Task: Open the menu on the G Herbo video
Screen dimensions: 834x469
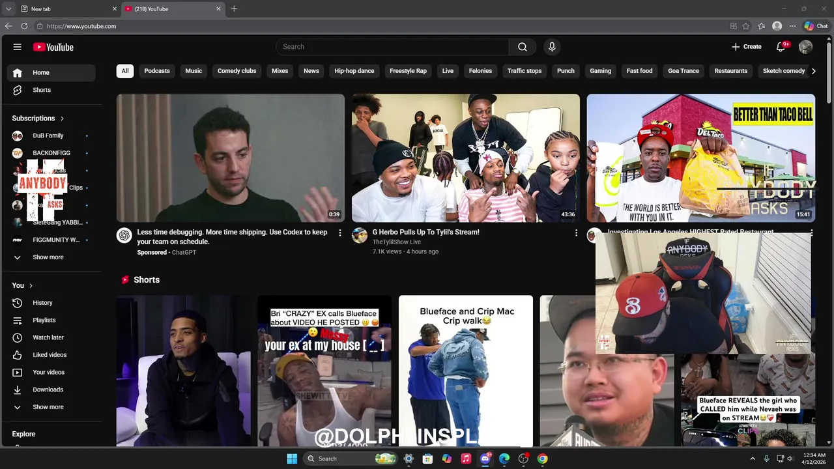Action: tap(575, 233)
